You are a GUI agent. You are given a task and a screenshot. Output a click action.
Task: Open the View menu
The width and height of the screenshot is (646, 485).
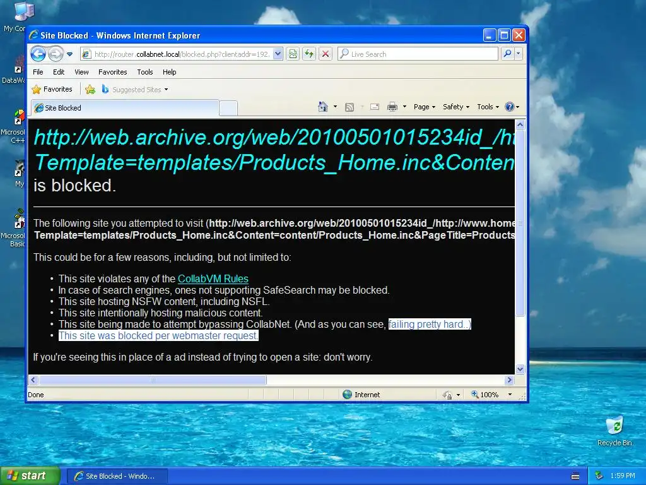click(81, 72)
